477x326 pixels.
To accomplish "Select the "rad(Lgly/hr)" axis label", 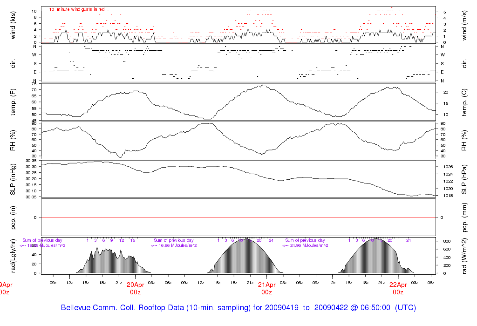I will (x=13, y=256).
